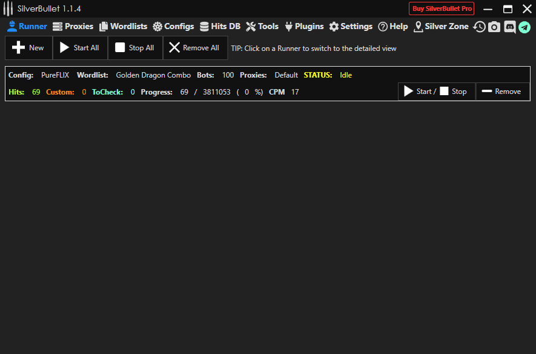The height and width of the screenshot is (354, 536).
Task: Open the Telegram icon link
Action: point(524,27)
